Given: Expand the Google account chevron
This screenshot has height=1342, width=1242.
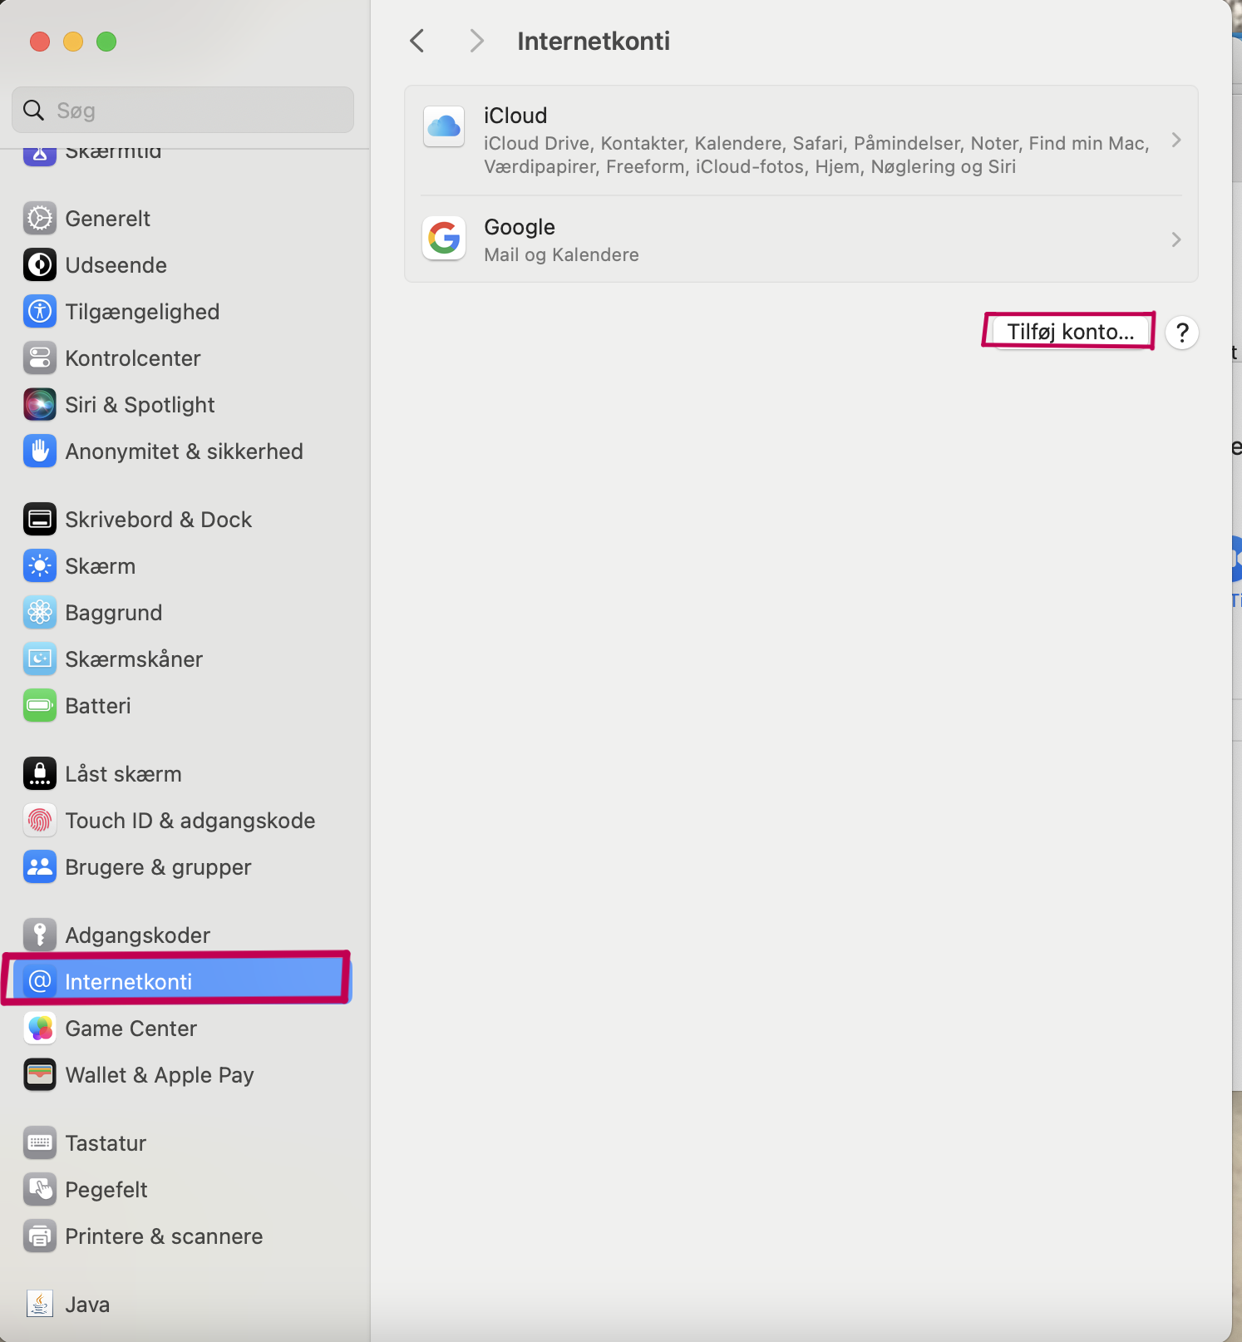Looking at the screenshot, I should 1175,239.
